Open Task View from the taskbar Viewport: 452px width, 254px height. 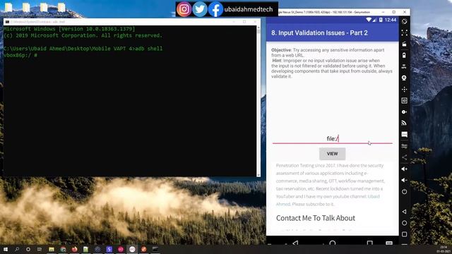pyautogui.click(x=40, y=249)
